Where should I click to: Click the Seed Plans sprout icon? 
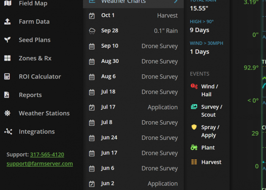pyautogui.click(x=7, y=40)
